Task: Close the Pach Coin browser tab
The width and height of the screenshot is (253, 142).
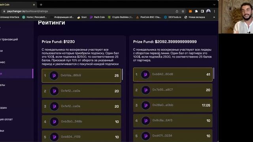Action: pyautogui.click(x=34, y=5)
